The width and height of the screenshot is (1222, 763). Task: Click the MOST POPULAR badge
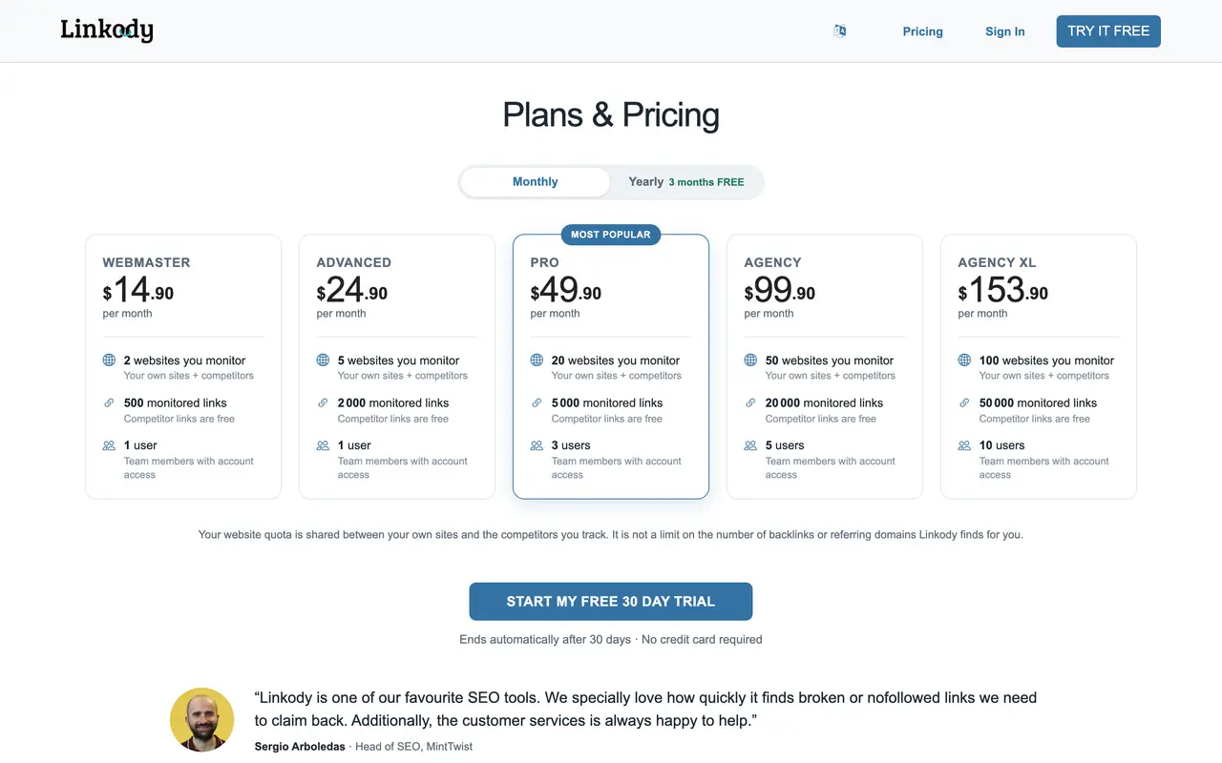611,235
